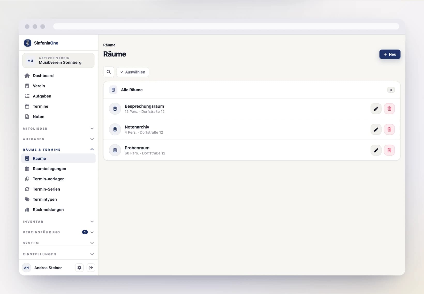Expand the System section chevron
This screenshot has width=424, height=294.
pyautogui.click(x=92, y=243)
